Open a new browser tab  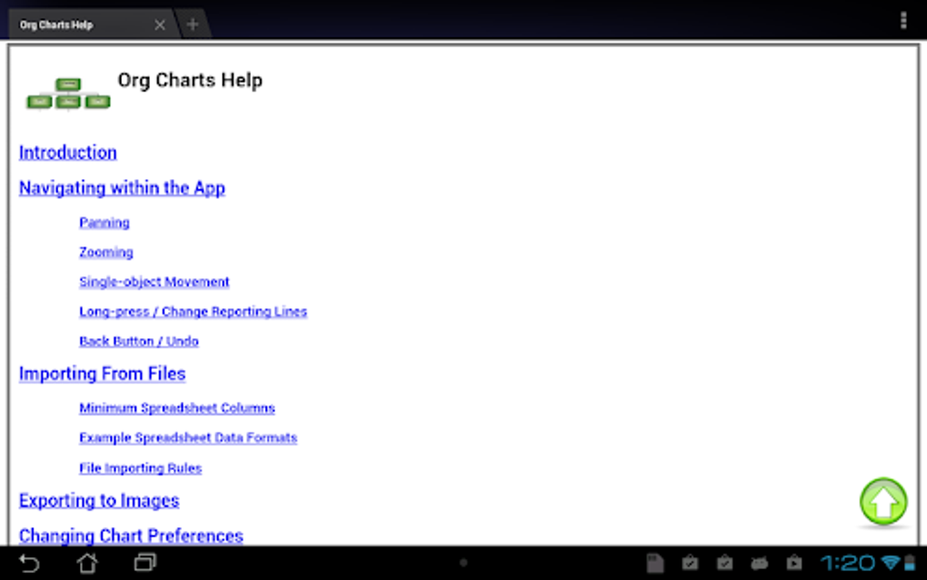(x=192, y=25)
